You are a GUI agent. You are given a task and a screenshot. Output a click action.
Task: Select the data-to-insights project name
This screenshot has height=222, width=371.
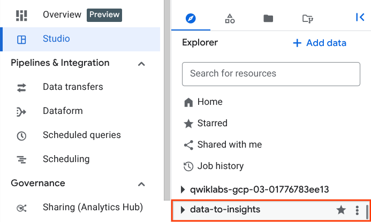point(225,210)
